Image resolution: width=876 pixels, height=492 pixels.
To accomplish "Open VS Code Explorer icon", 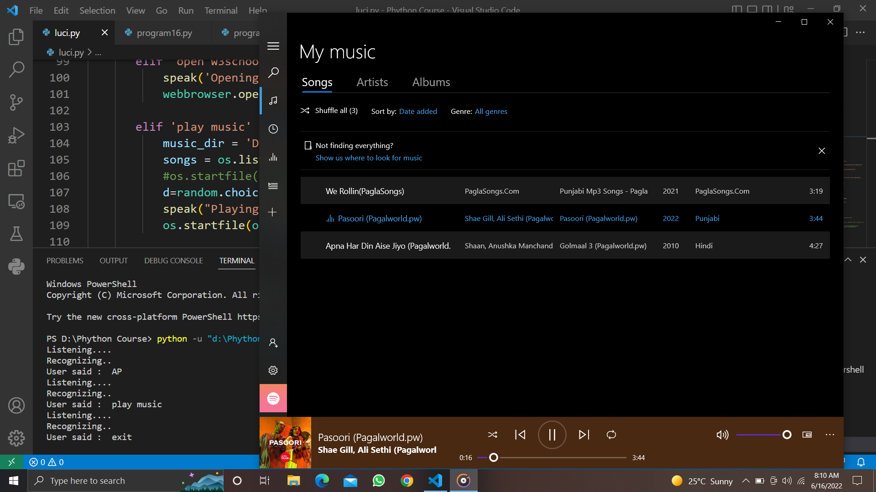I will 16,37.
